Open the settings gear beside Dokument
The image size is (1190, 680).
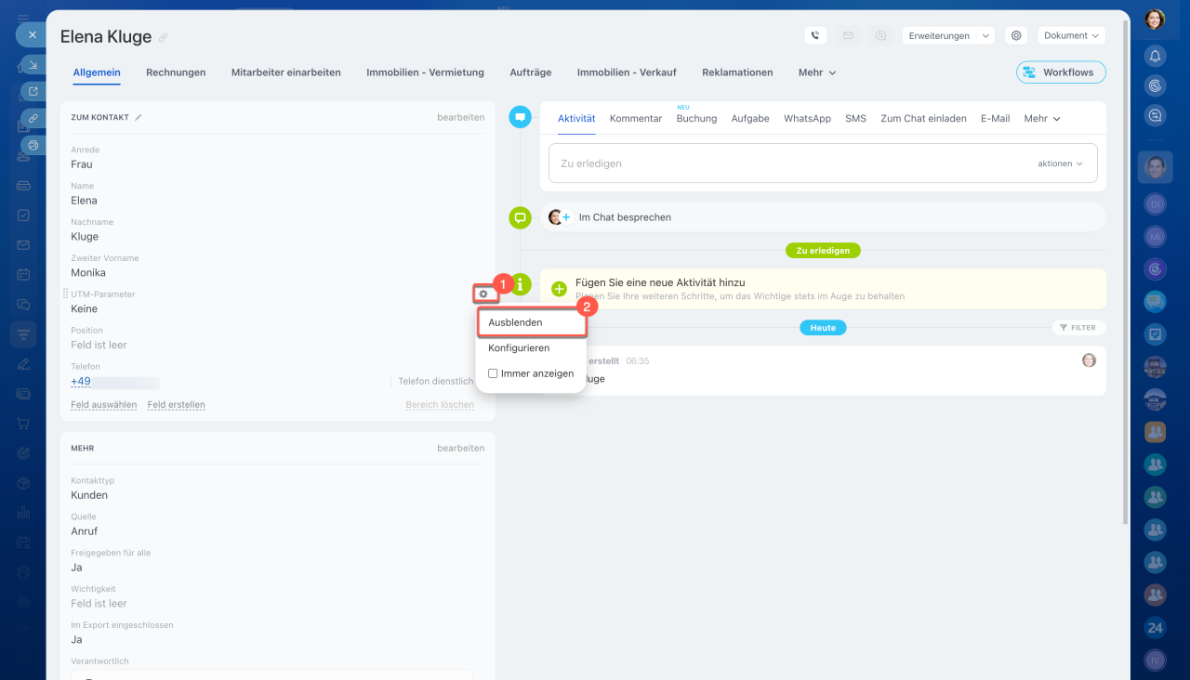1016,35
